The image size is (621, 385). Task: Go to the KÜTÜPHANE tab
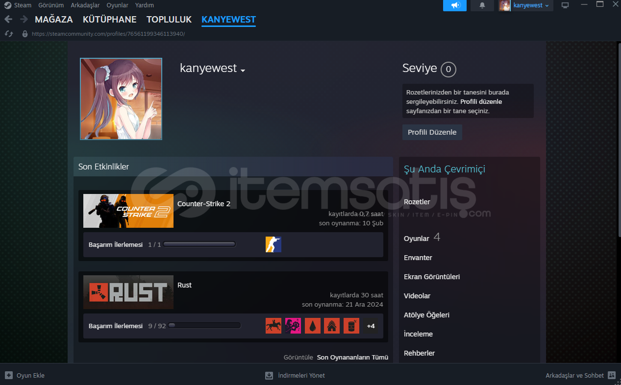click(110, 20)
